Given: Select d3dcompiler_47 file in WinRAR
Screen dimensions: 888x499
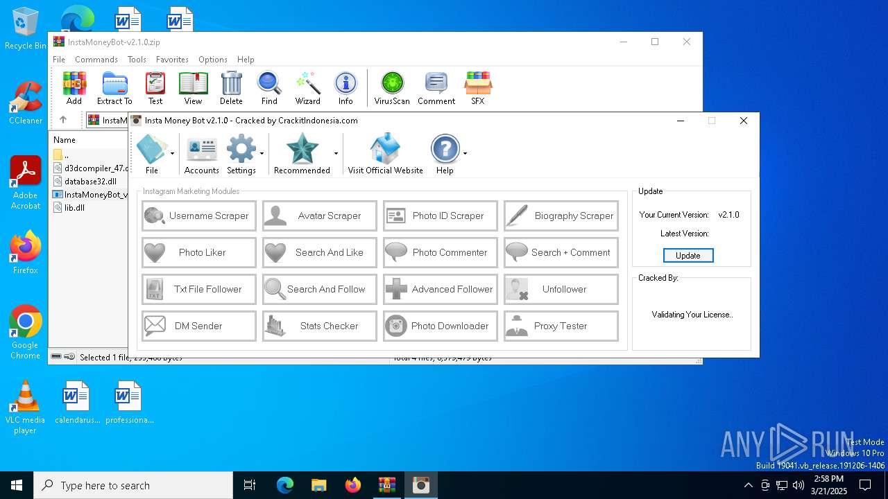Looking at the screenshot, I should 90,168.
